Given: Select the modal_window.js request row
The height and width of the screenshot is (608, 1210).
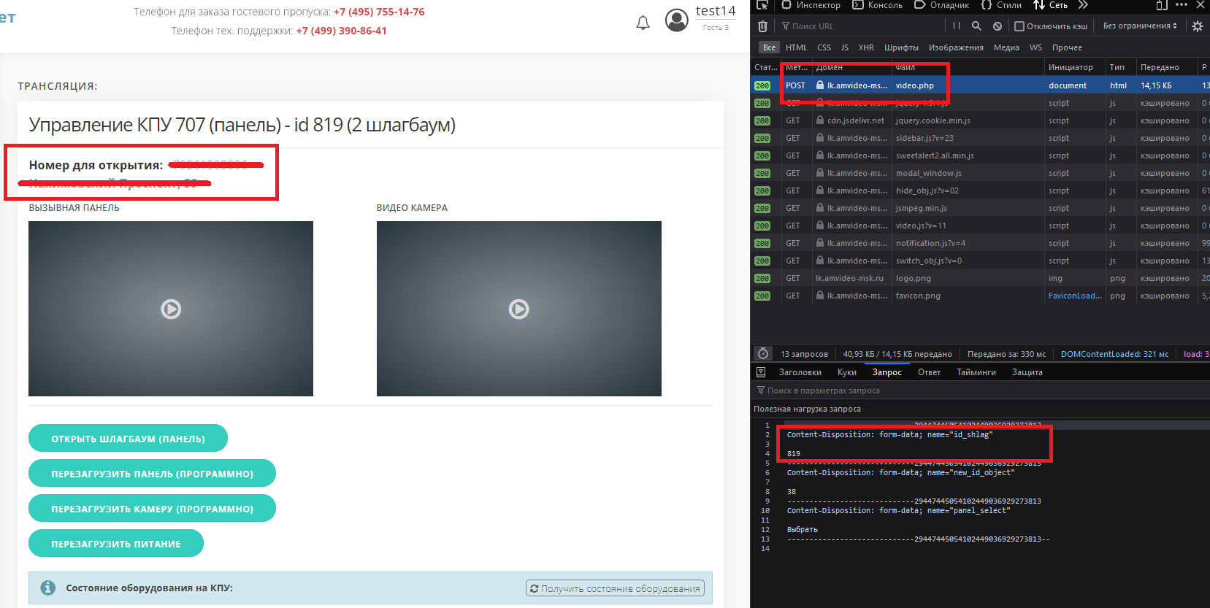Looking at the screenshot, I should [980, 173].
